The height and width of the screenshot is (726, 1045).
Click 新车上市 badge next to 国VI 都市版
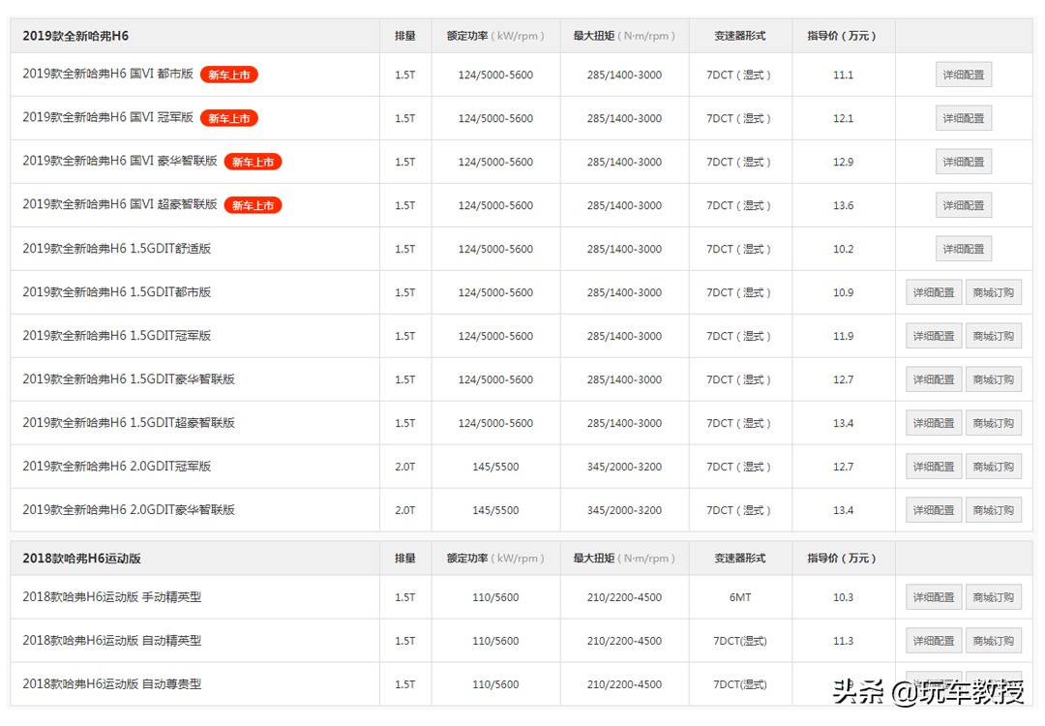click(228, 74)
